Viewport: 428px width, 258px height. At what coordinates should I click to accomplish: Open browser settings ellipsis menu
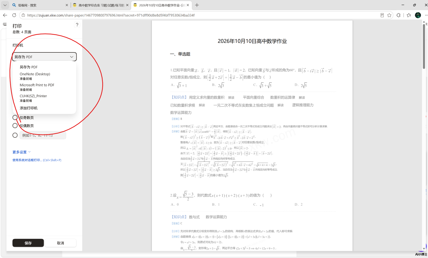[x=426, y=15]
